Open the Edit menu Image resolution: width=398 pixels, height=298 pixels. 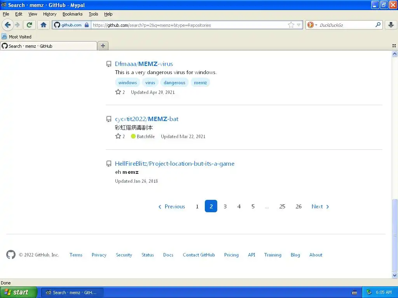[x=19, y=14]
